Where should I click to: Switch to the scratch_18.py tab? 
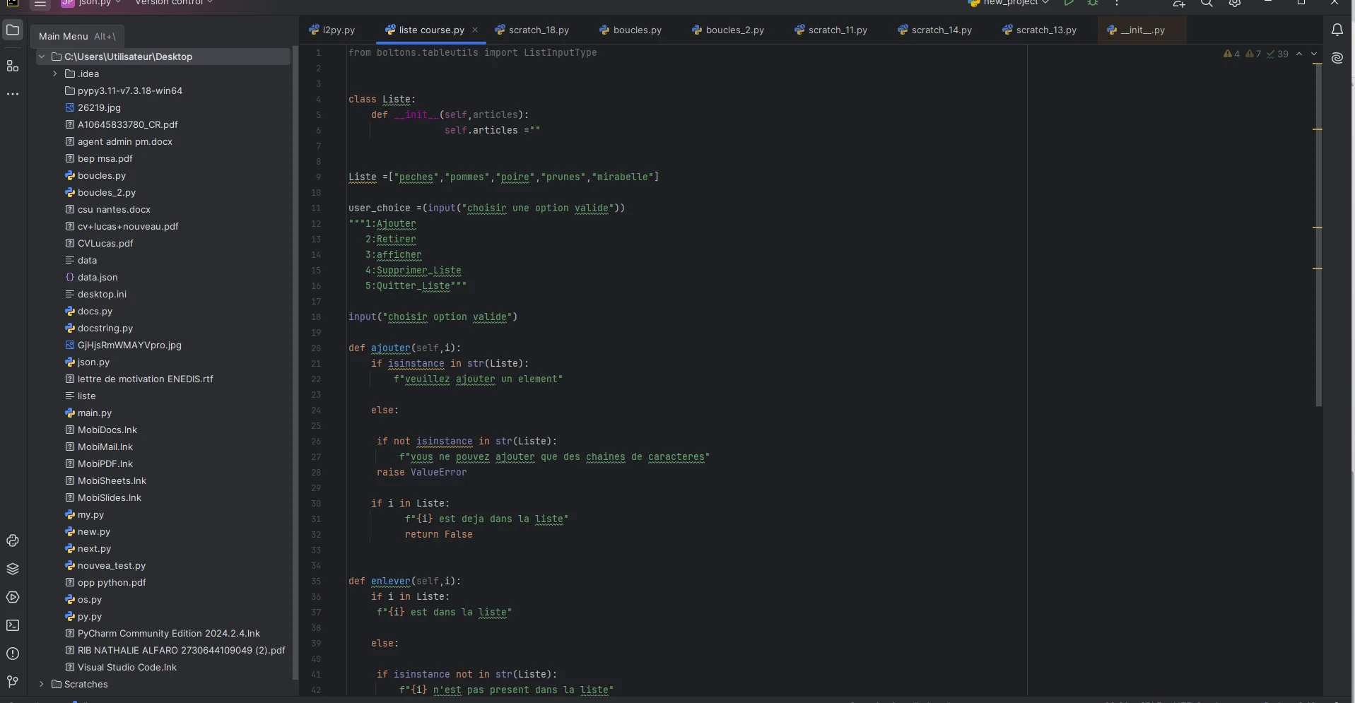pos(538,30)
